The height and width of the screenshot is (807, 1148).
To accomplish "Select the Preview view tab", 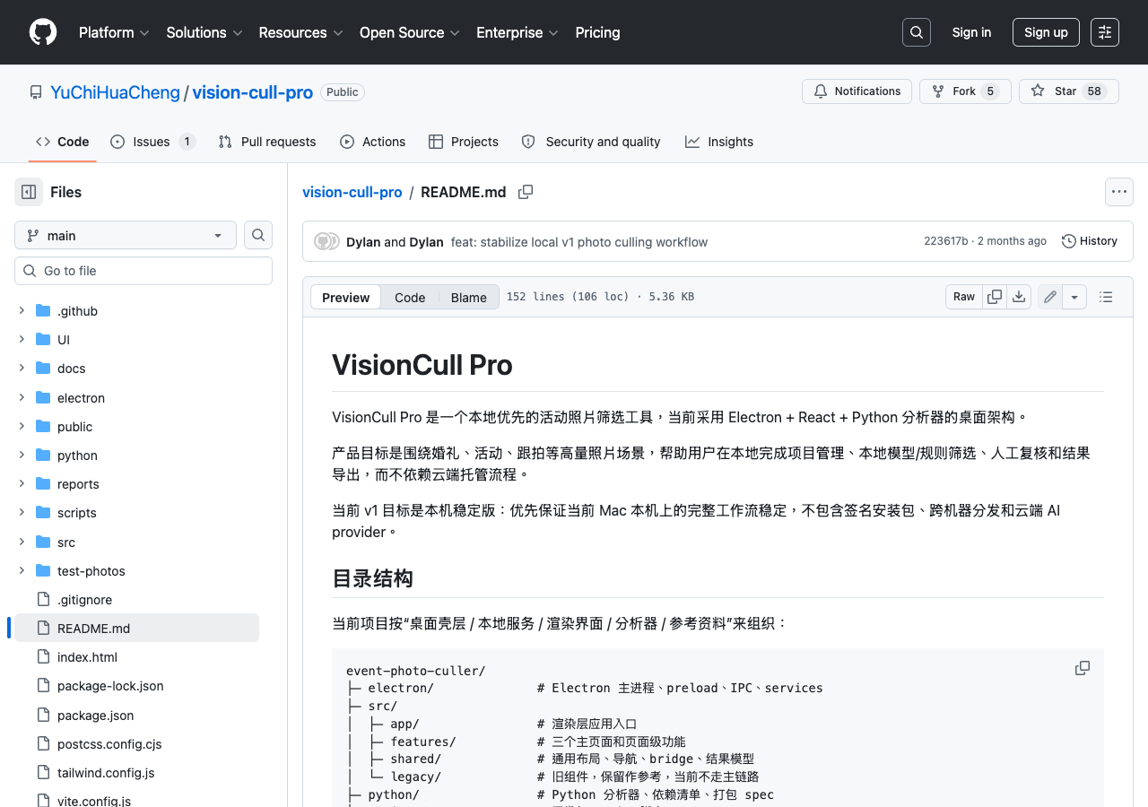I will click(x=346, y=298).
